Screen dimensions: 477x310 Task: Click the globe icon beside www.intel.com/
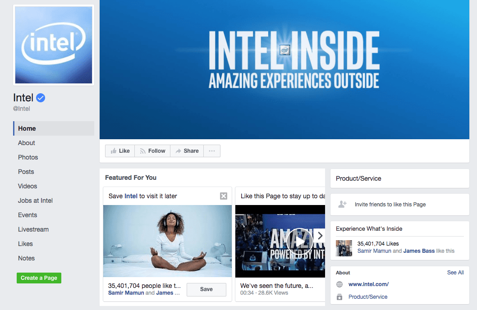click(x=339, y=284)
